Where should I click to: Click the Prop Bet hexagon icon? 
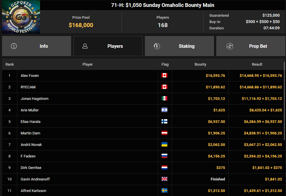tap(230, 46)
